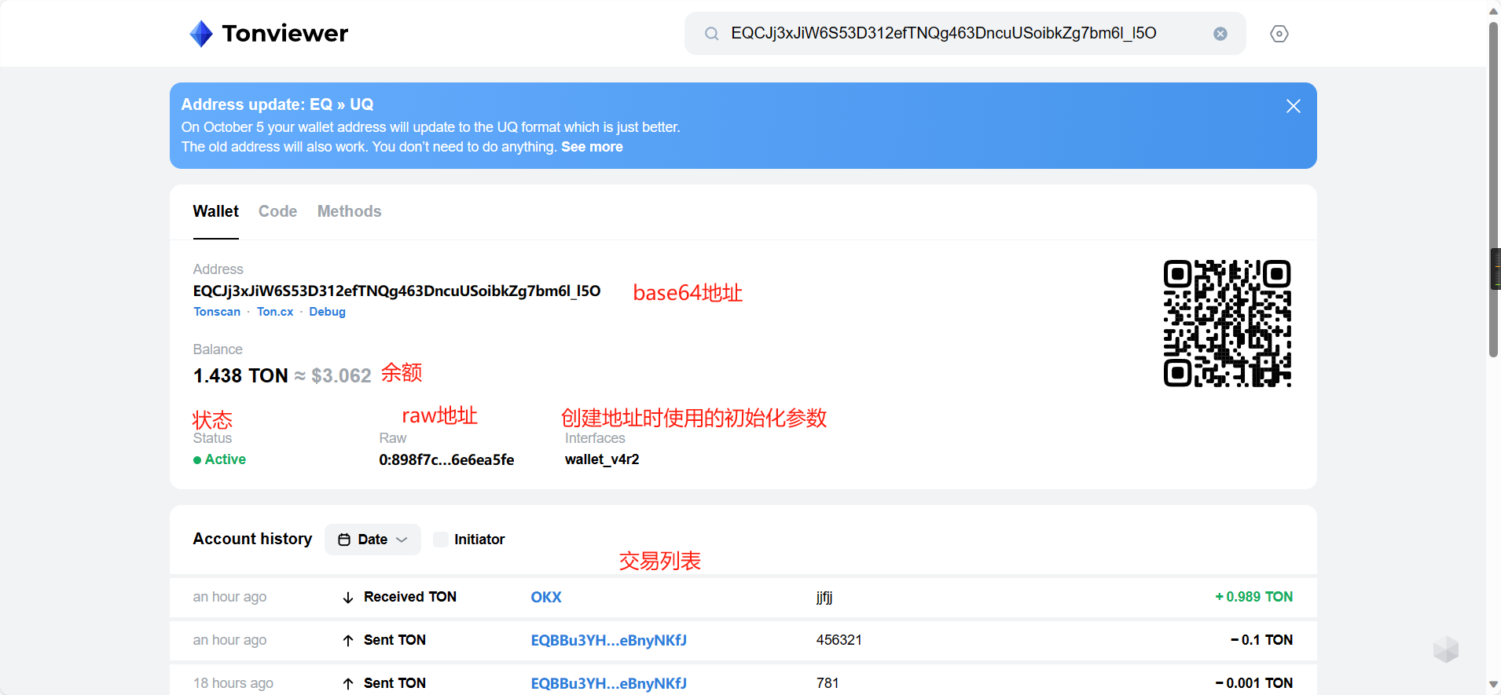
Task: Open the Tonscan link
Action: [217, 312]
